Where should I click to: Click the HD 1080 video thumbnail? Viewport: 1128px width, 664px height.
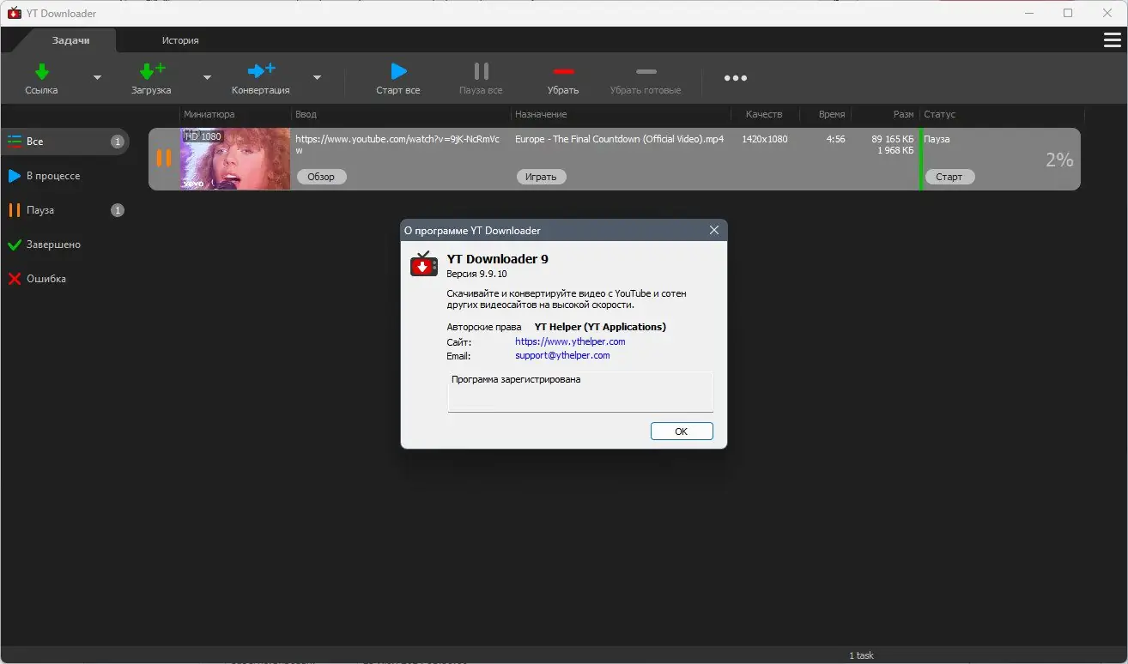click(235, 159)
